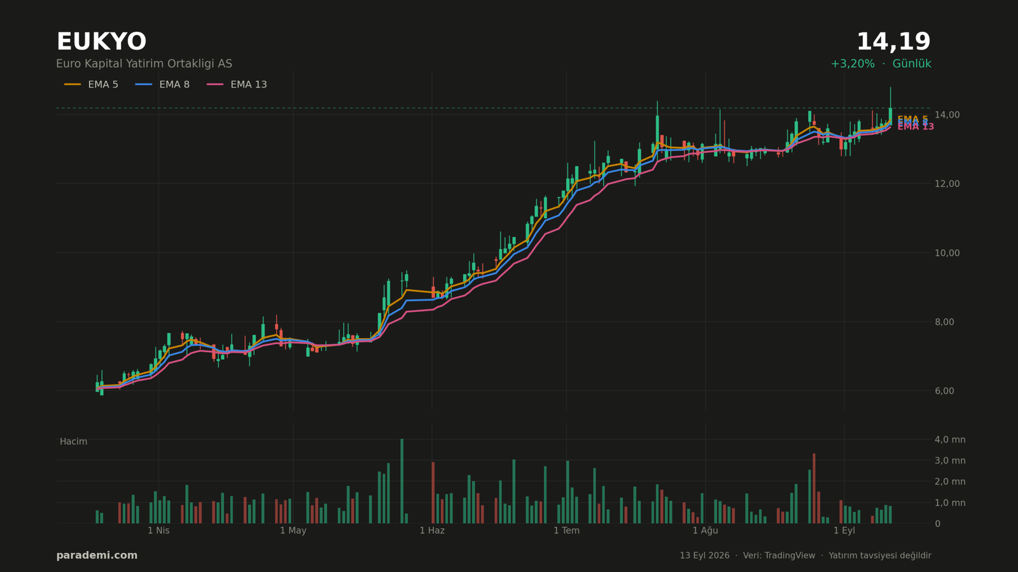Click the 12,00 price axis label
This screenshot has height=572, width=1018.
pos(947,184)
